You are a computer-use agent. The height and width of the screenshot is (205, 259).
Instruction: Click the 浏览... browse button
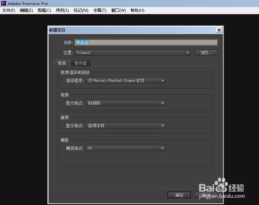tap(206, 53)
